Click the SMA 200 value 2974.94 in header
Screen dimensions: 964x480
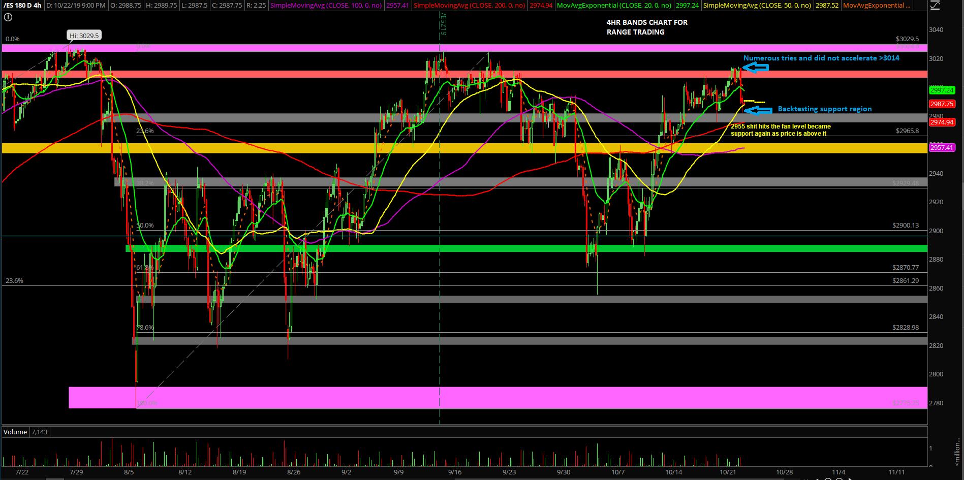point(541,6)
